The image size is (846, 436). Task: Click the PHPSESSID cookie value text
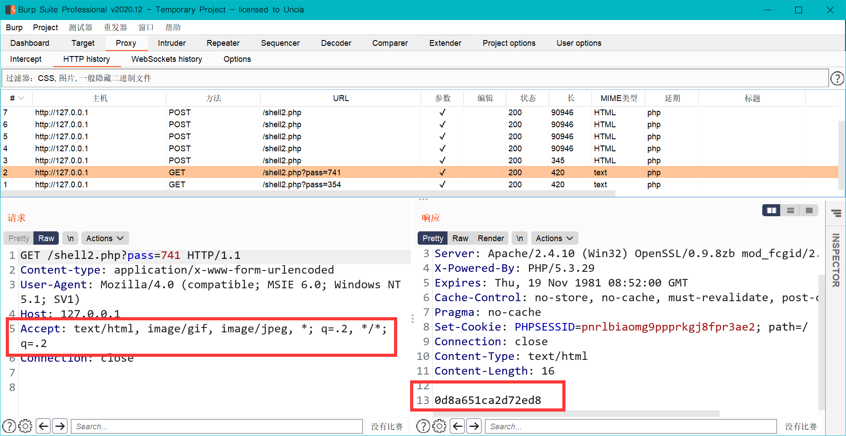(x=668, y=327)
